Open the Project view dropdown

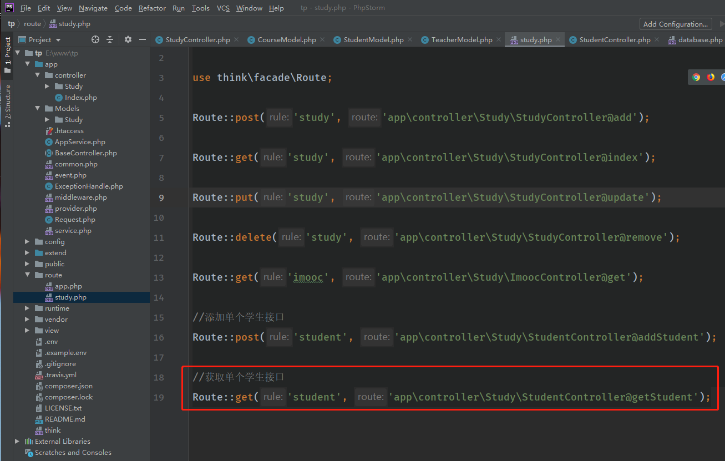click(40, 39)
